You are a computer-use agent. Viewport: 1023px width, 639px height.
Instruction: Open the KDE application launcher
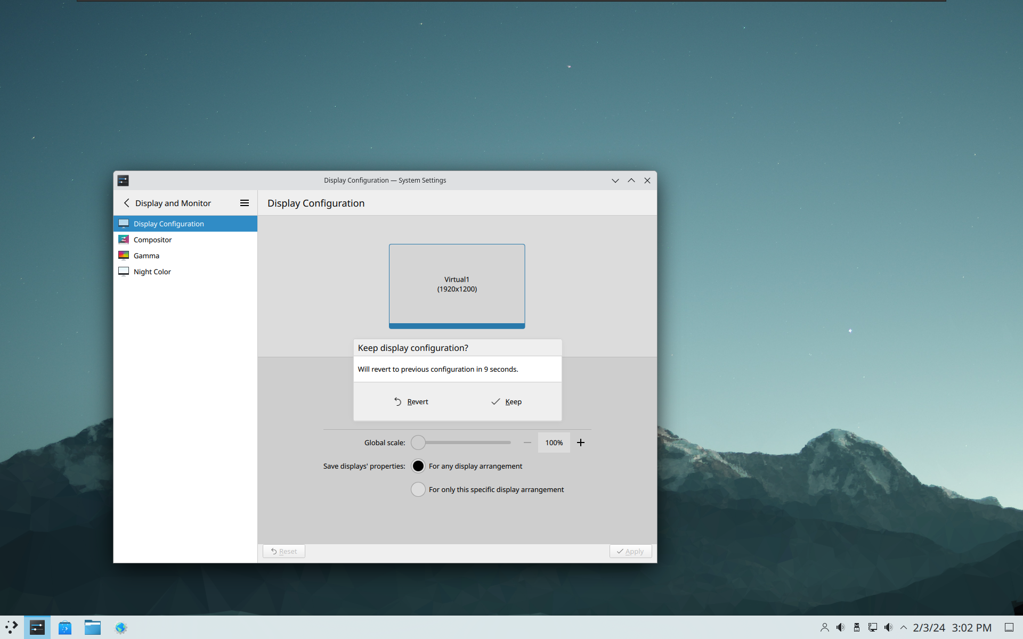[12, 627]
